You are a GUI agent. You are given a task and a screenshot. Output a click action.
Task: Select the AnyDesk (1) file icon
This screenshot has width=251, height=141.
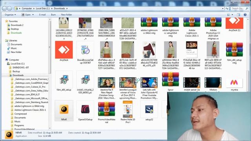[235, 23]
